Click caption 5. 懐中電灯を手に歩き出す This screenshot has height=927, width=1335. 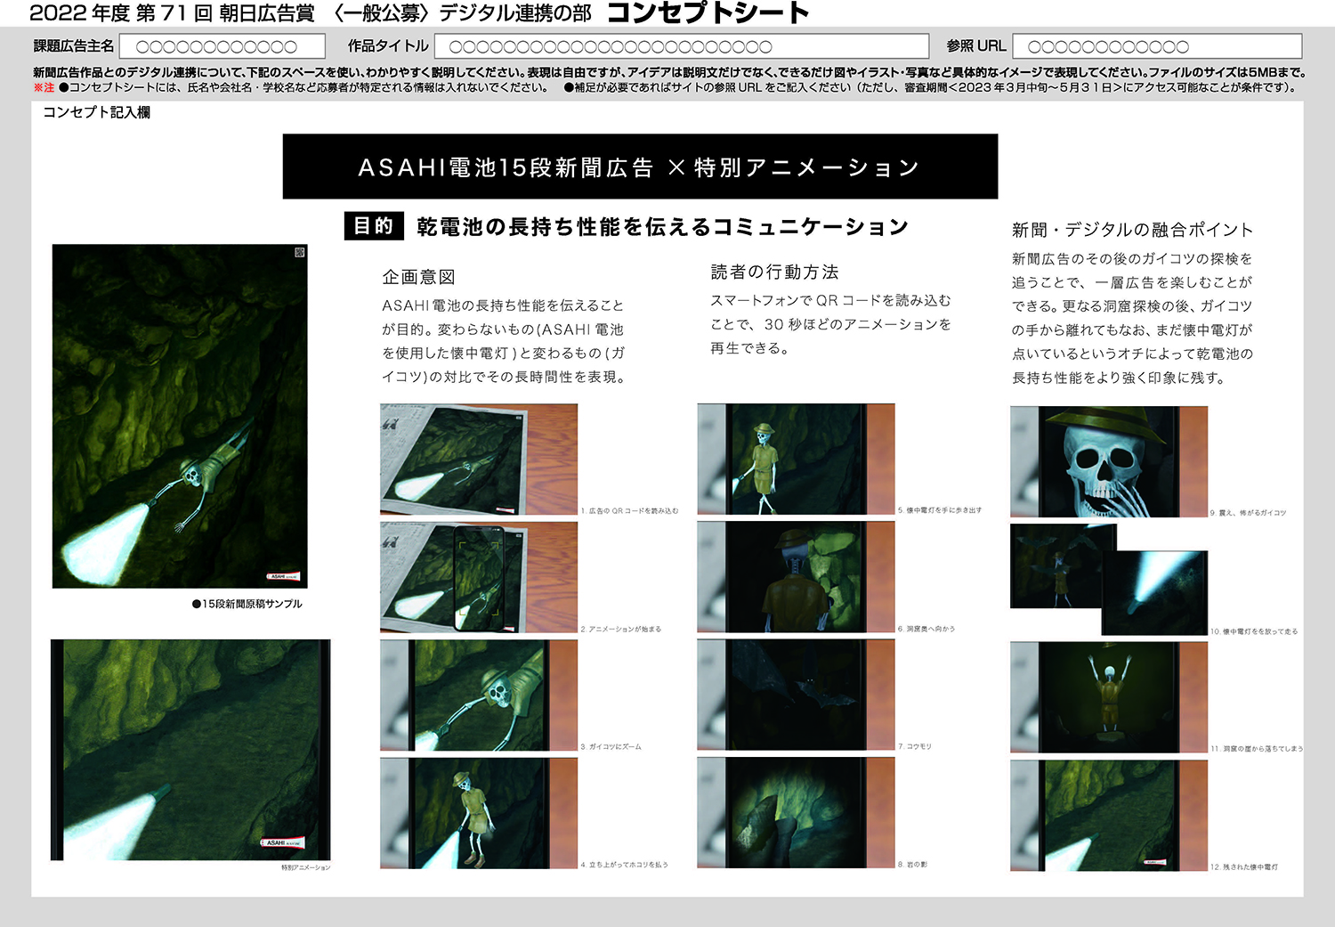(x=940, y=510)
